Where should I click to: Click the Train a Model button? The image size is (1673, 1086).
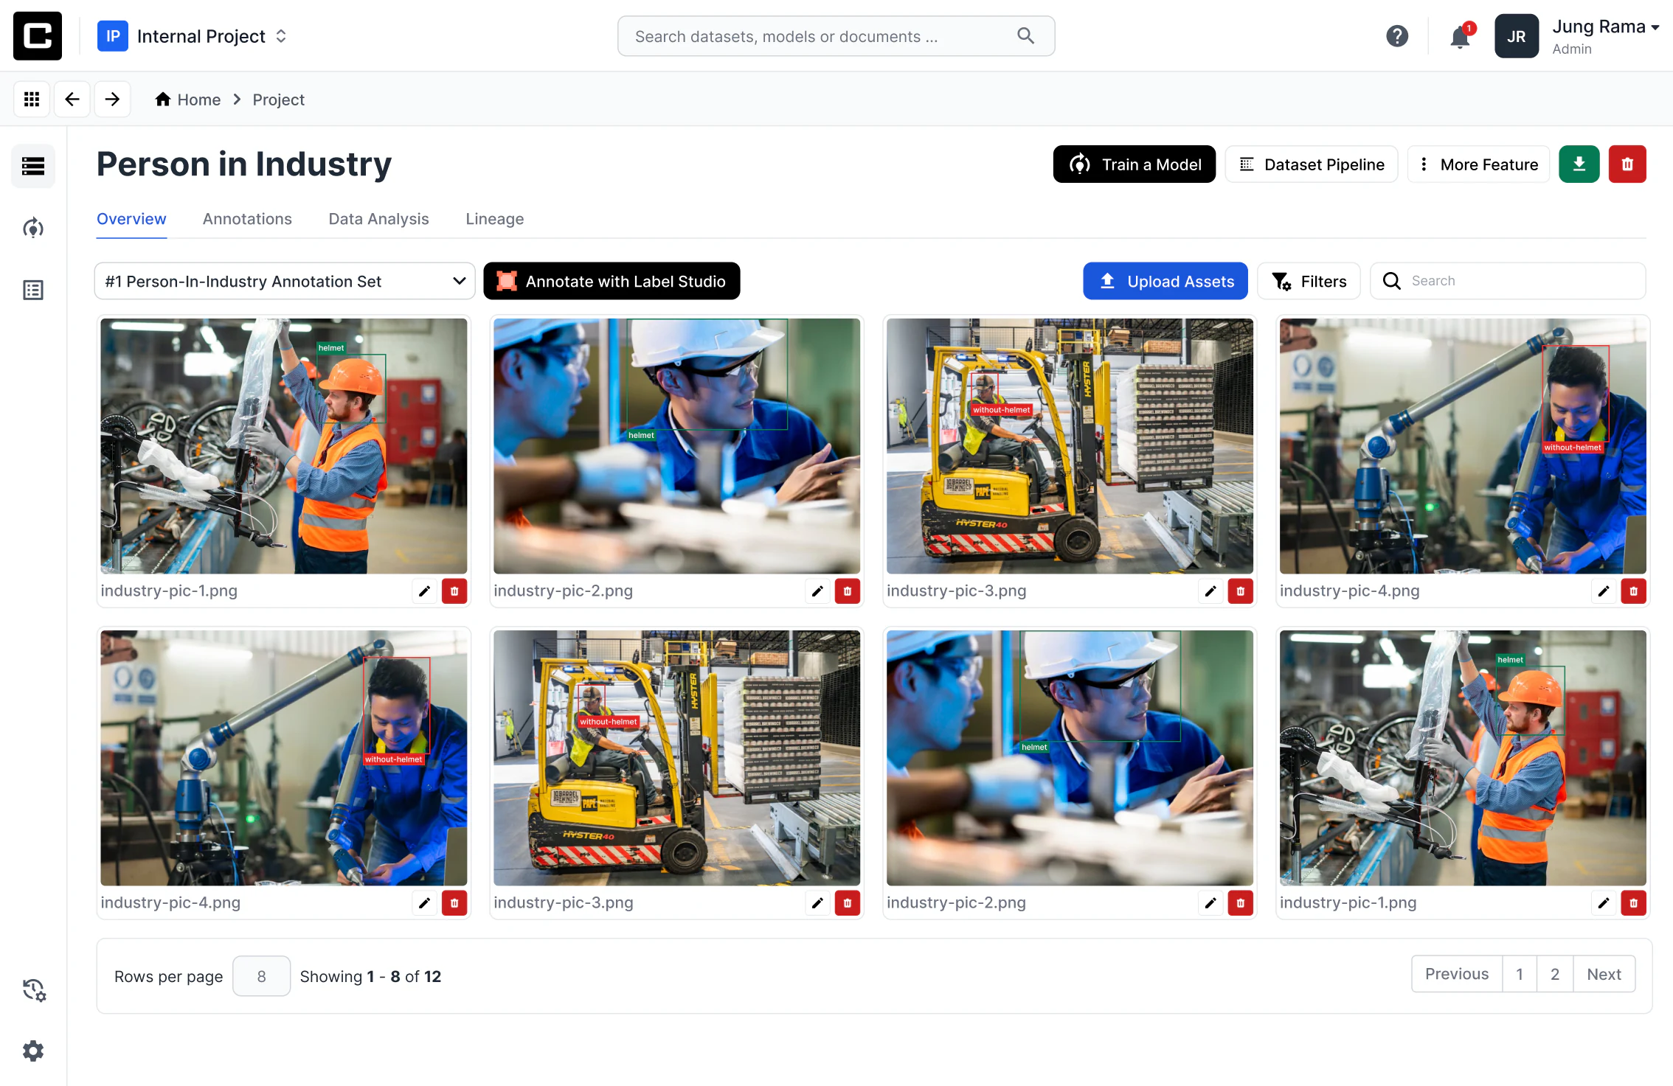click(1134, 164)
